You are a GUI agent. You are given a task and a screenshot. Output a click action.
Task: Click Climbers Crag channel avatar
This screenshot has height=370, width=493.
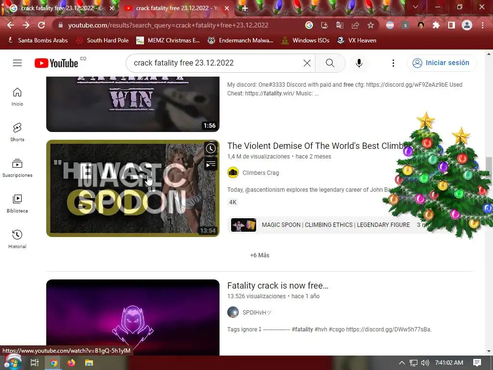coord(233,173)
